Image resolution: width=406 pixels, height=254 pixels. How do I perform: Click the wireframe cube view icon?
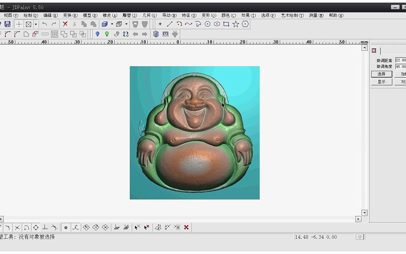(119, 24)
